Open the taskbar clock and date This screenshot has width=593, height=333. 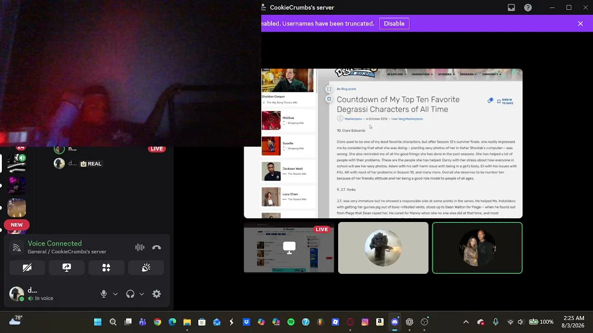pos(574,322)
